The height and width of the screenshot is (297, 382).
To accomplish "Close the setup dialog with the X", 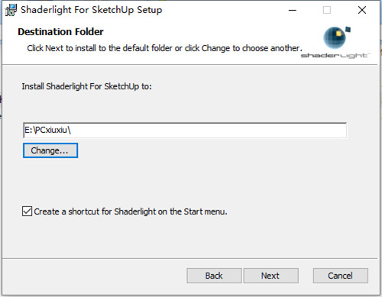I will pos(362,10).
